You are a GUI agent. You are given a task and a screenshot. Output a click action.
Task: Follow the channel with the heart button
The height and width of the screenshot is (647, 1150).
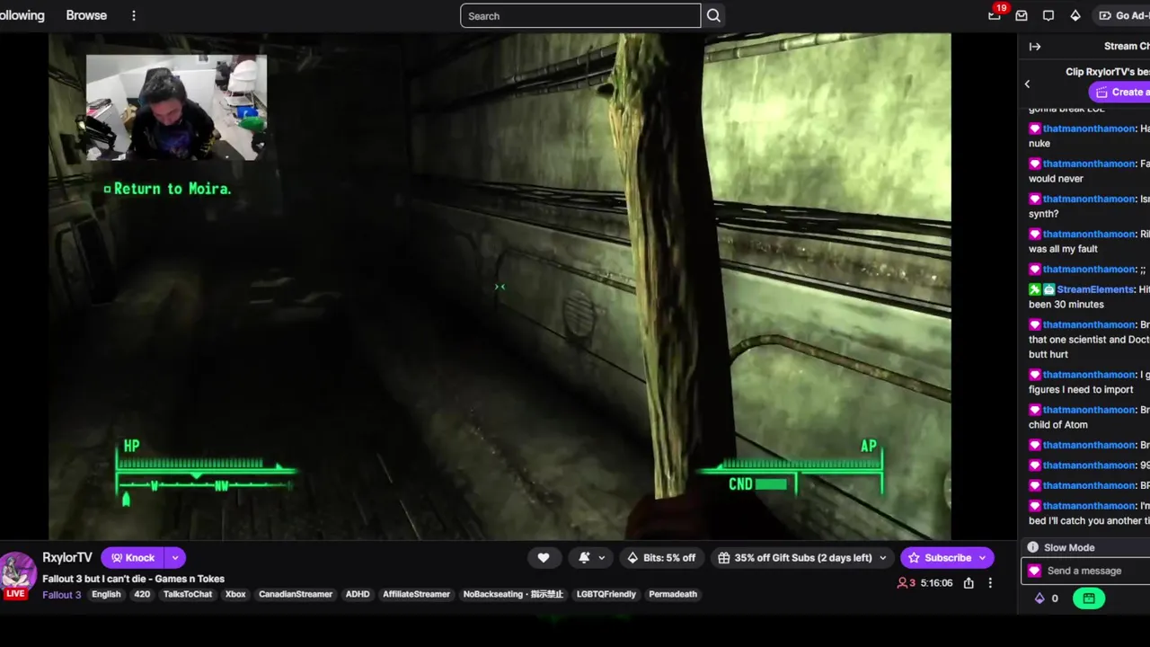(x=544, y=558)
